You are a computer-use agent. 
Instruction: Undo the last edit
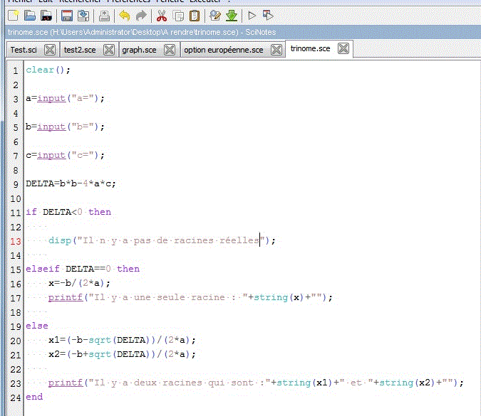tap(125, 15)
